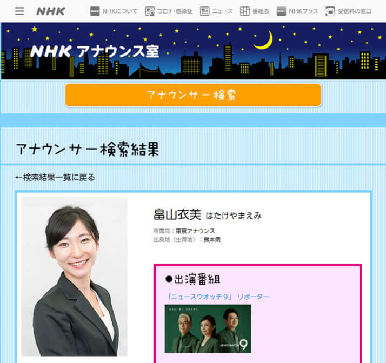Click the アナウンサー検索 orange button
The width and height of the screenshot is (386, 363).
[x=193, y=95]
